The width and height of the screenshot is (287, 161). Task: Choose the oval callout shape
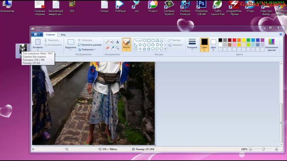coord(157,49)
